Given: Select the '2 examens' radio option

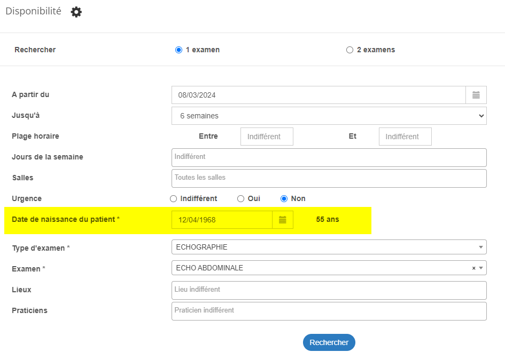Looking at the screenshot, I should pos(349,50).
